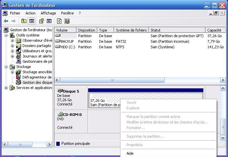
Task: Sort by the Capacité column header
Action: click(x=215, y=30)
